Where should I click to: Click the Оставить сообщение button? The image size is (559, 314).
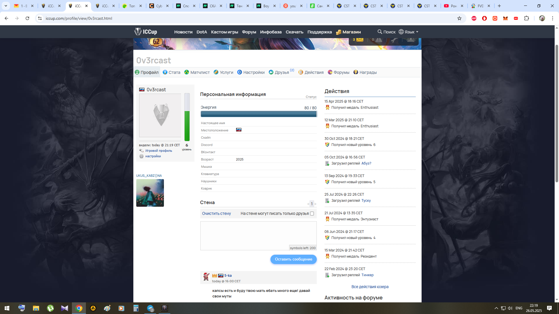pyautogui.click(x=293, y=259)
